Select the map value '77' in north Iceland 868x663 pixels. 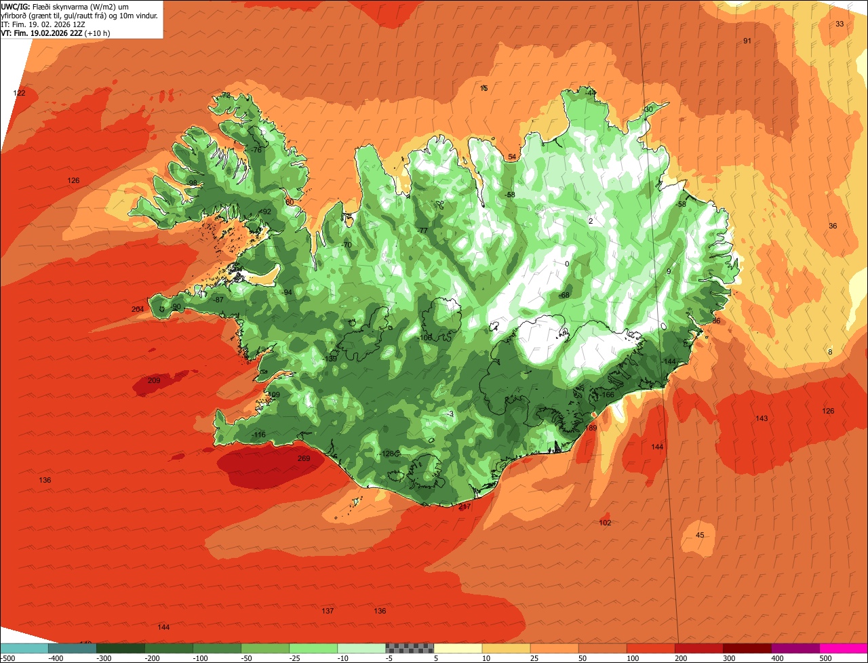pos(423,231)
